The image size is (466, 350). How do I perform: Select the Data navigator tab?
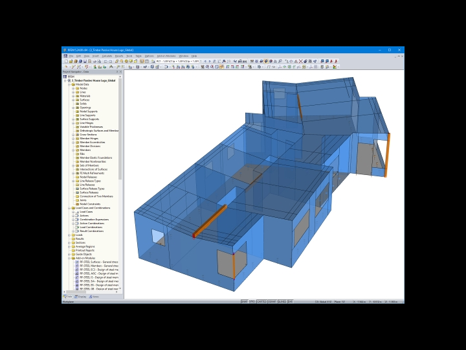click(68, 297)
